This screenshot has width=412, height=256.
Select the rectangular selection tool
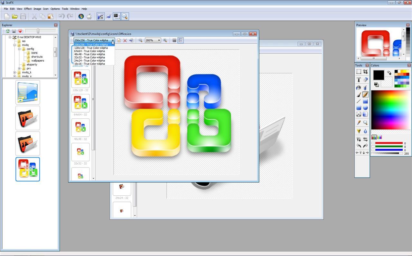359,72
